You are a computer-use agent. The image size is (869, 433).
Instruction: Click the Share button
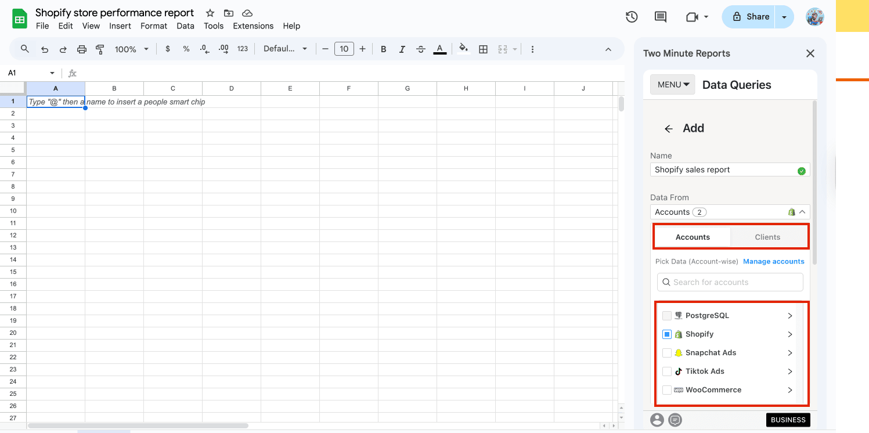[751, 17]
